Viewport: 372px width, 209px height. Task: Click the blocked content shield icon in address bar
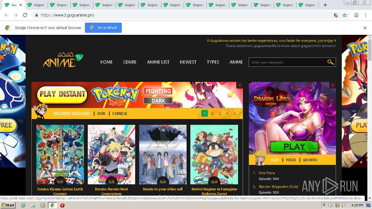click(x=336, y=15)
